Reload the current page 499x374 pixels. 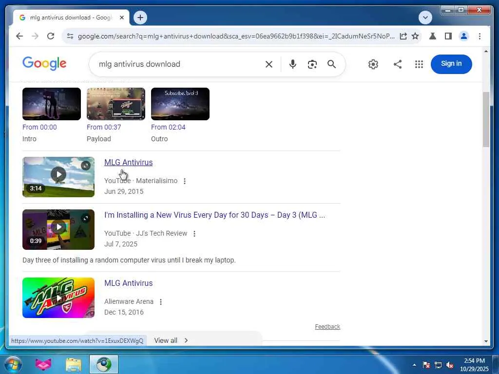tap(51, 36)
